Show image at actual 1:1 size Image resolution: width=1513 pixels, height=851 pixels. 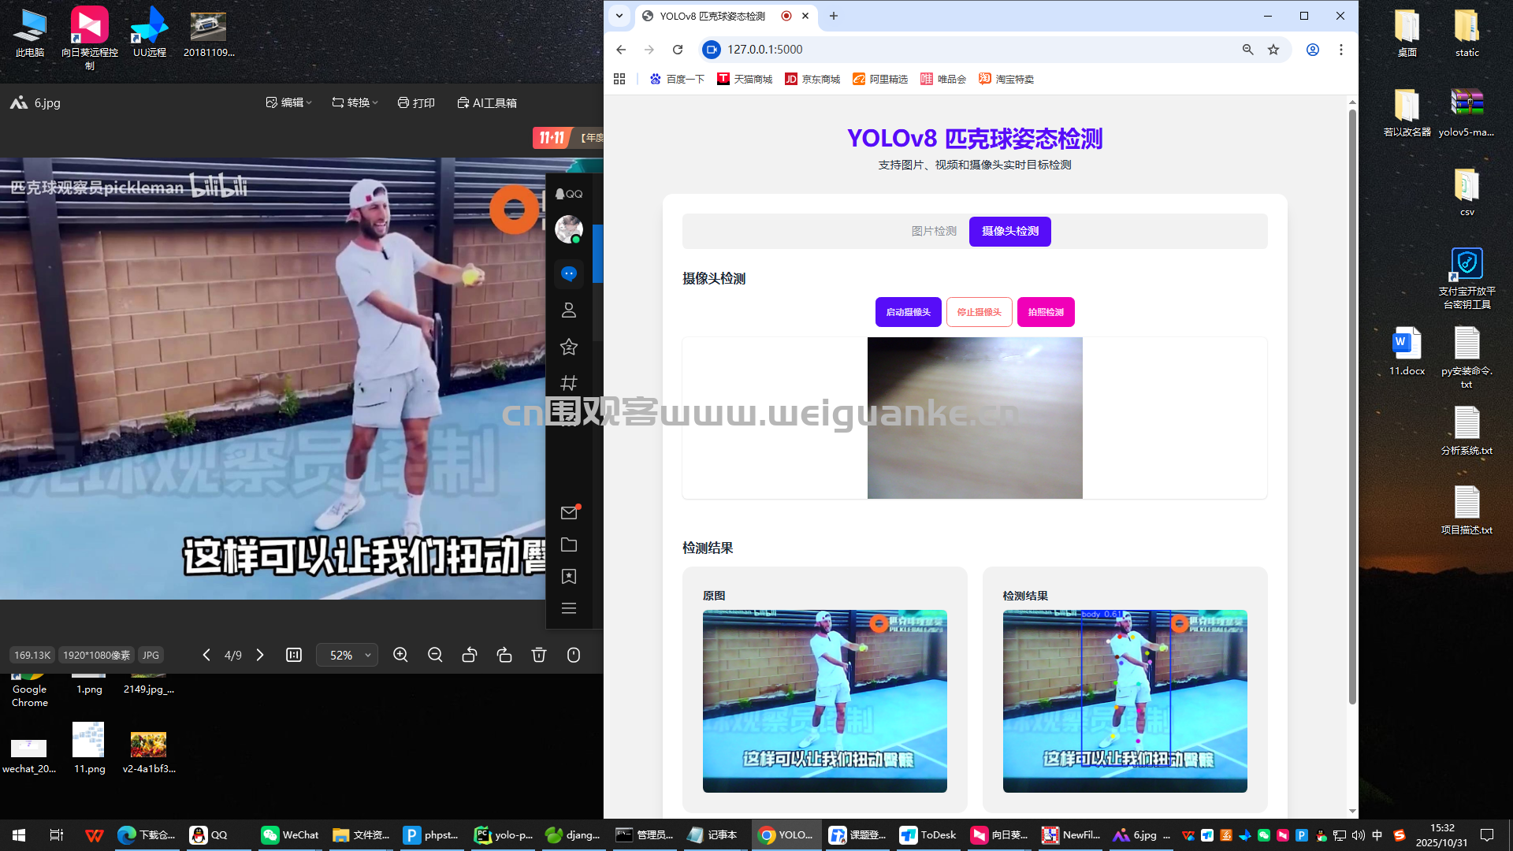coord(294,655)
